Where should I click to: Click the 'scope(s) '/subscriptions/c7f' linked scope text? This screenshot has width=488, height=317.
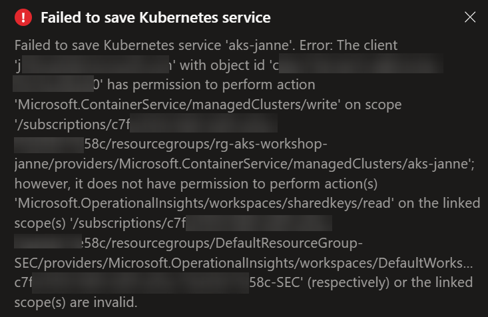point(100,223)
